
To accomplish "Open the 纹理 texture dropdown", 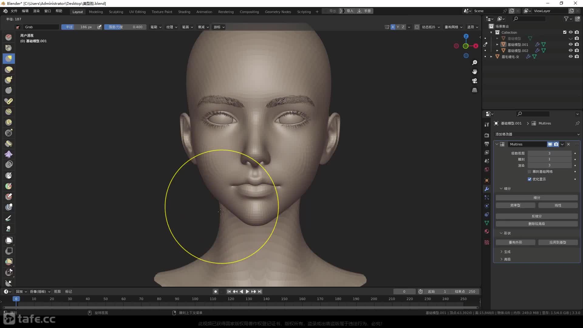I will (172, 27).
